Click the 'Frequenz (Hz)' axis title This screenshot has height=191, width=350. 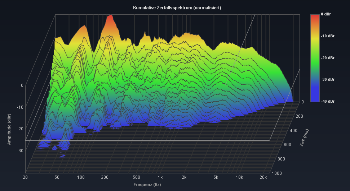click(147, 185)
